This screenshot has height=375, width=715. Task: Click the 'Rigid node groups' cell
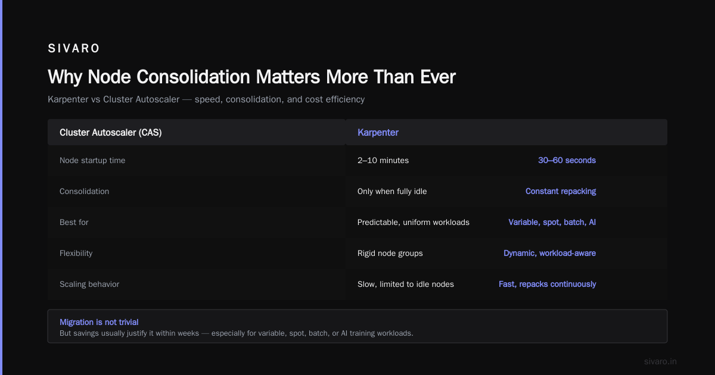(x=390, y=254)
